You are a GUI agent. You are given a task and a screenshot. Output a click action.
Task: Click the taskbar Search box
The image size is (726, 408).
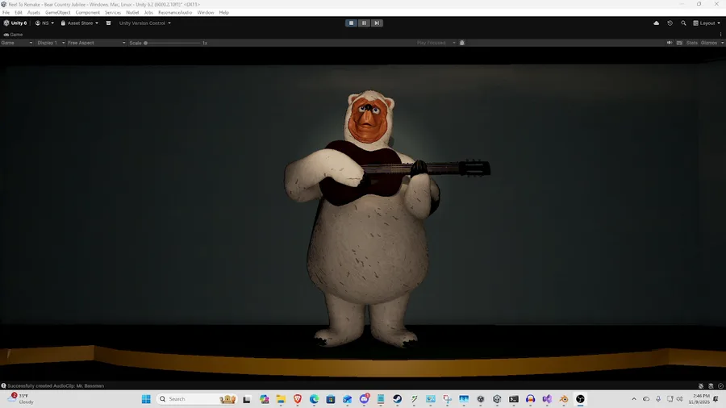pyautogui.click(x=197, y=399)
